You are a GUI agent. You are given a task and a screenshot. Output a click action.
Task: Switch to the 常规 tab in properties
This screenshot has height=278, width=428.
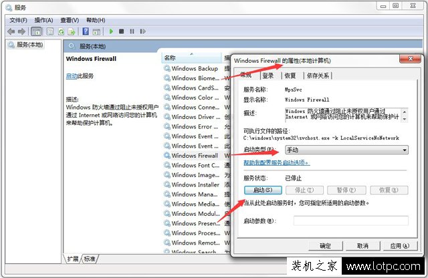(x=247, y=75)
